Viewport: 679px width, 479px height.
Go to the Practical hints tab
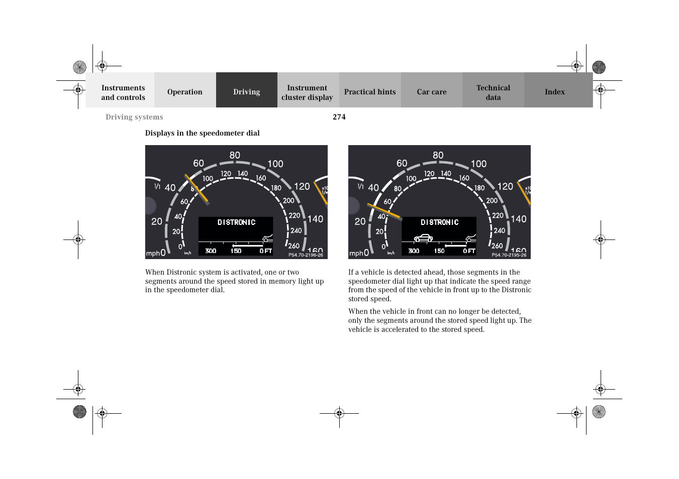370,90
